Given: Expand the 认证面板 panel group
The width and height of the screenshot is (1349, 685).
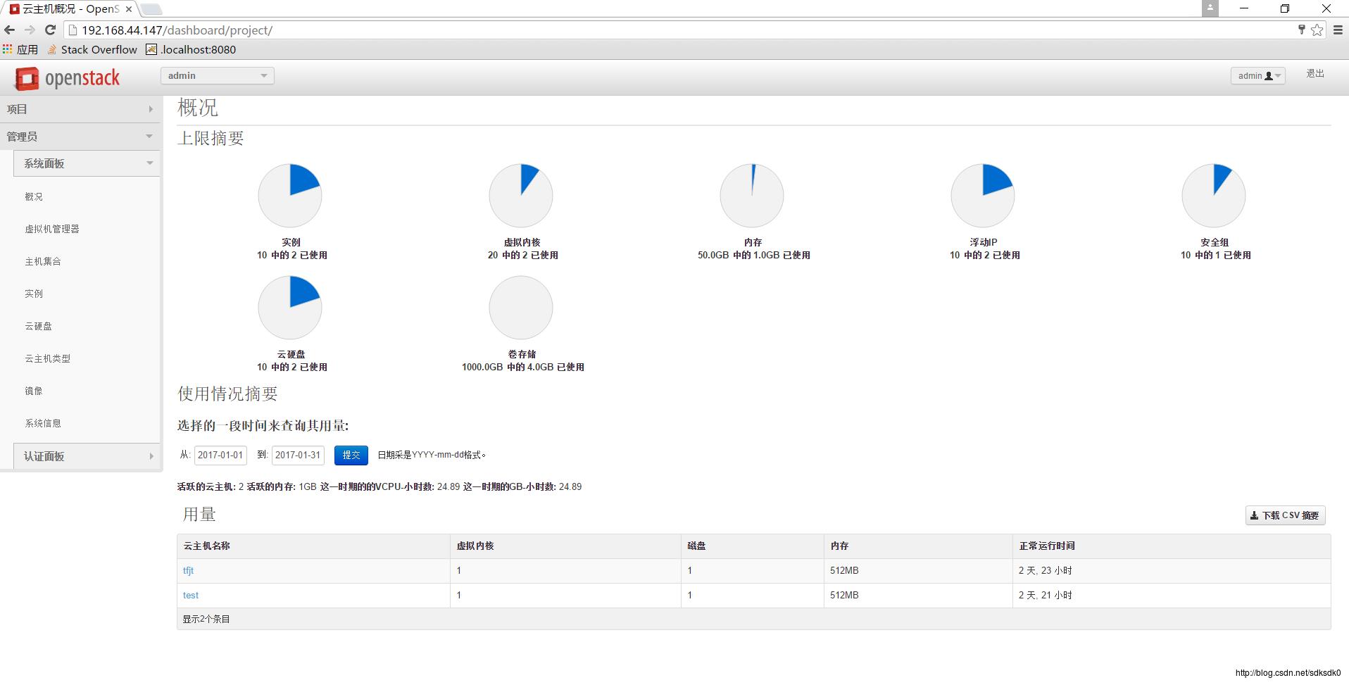Looking at the screenshot, I should (x=87, y=456).
